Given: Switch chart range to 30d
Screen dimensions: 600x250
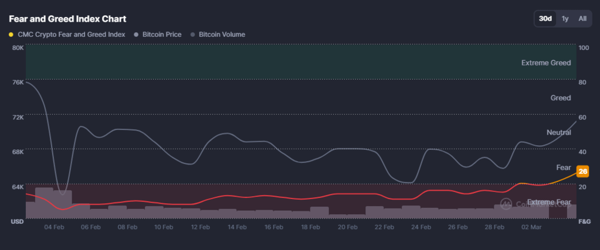Looking at the screenshot, I should pyautogui.click(x=545, y=19).
